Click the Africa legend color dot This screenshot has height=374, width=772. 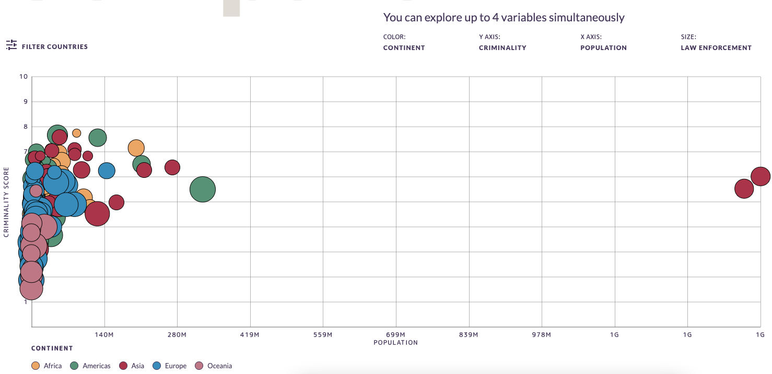[34, 366]
